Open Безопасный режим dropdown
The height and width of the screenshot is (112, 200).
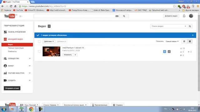coord(75,105)
